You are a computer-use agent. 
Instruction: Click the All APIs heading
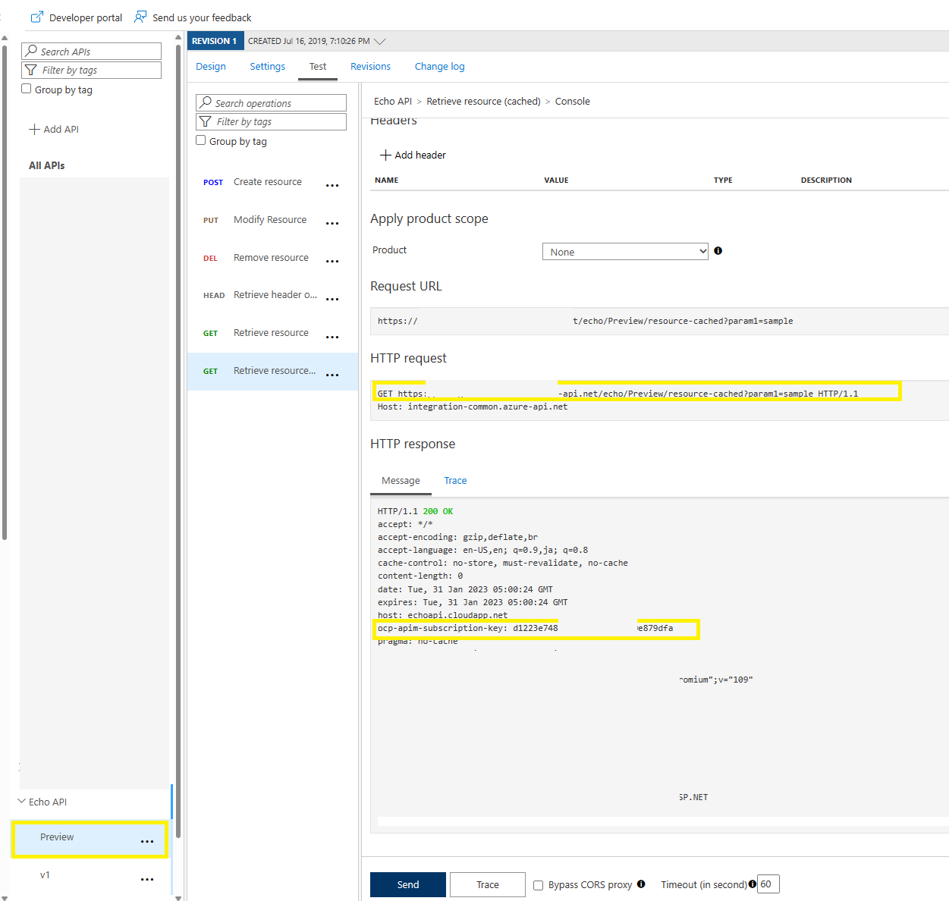tap(47, 165)
